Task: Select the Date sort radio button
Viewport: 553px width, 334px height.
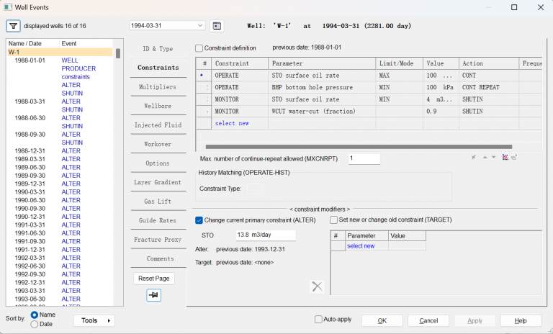Action: (35, 325)
